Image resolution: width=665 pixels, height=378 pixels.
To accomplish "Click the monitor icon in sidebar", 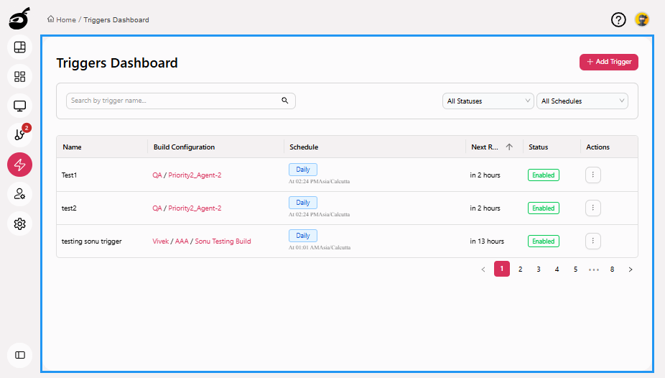I will 20,106.
